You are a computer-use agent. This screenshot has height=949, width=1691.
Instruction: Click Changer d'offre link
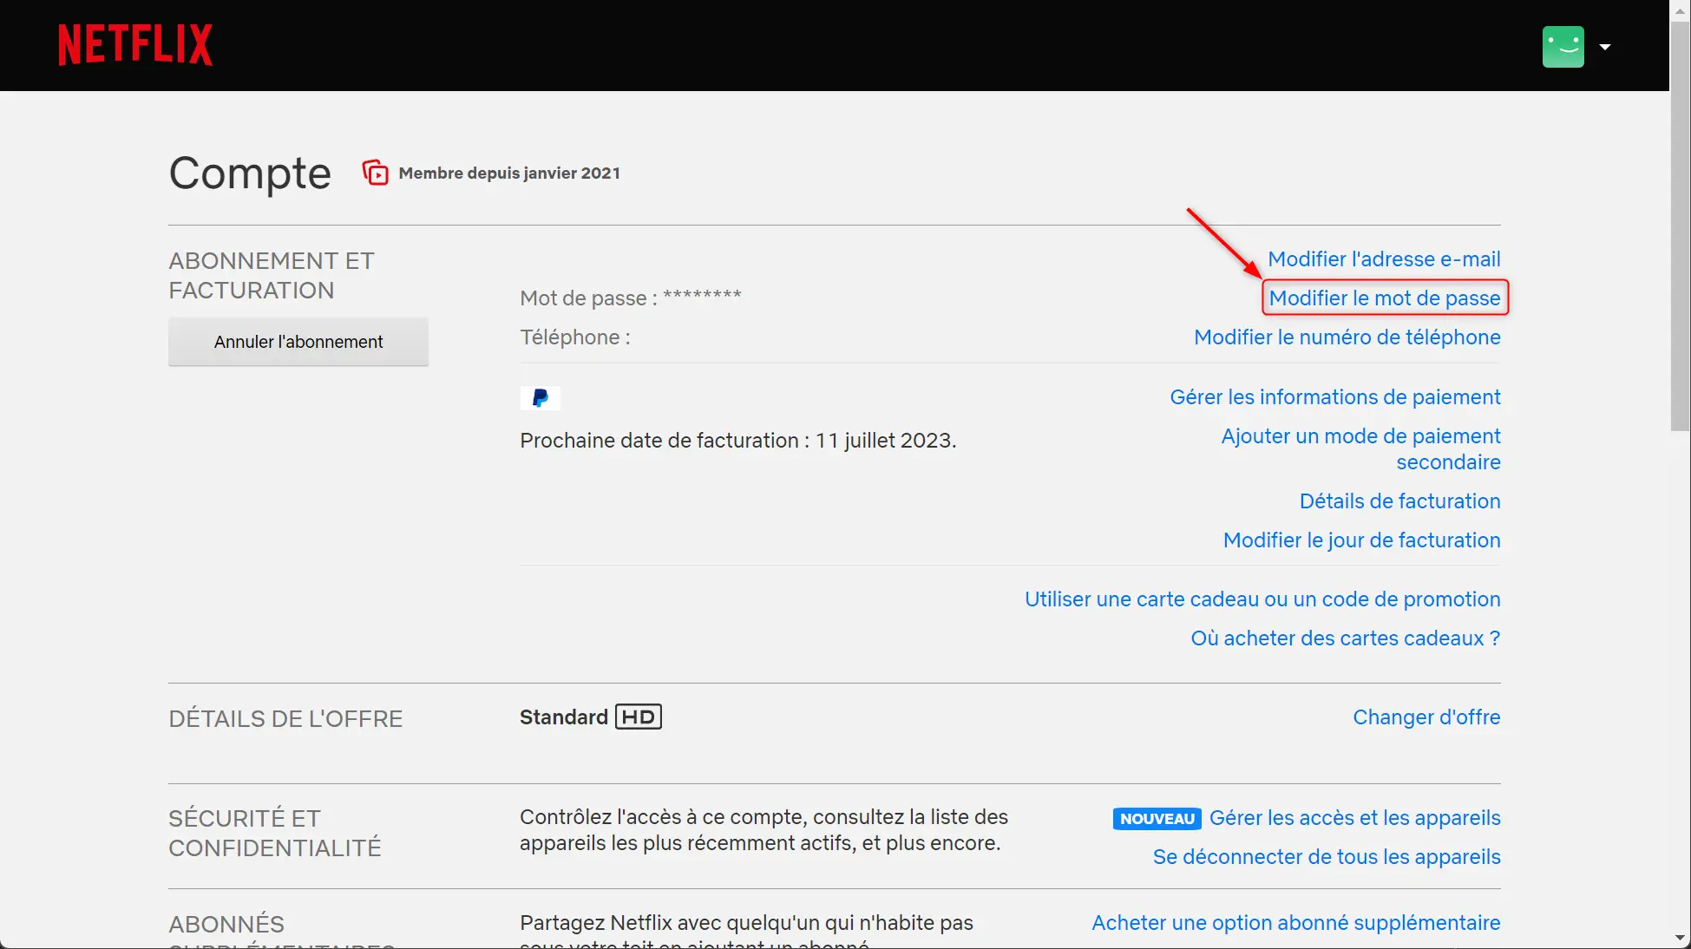pos(1426,717)
